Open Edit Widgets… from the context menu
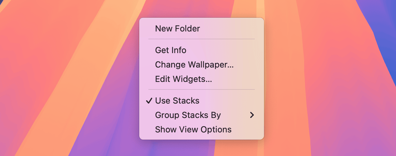The height and width of the screenshot is (156, 396). click(x=183, y=79)
